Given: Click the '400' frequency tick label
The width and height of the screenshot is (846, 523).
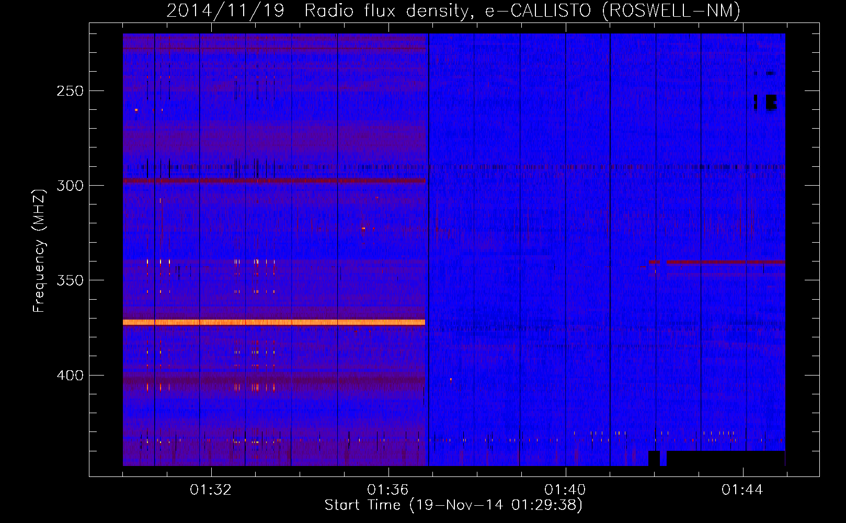Looking at the screenshot, I should (70, 376).
